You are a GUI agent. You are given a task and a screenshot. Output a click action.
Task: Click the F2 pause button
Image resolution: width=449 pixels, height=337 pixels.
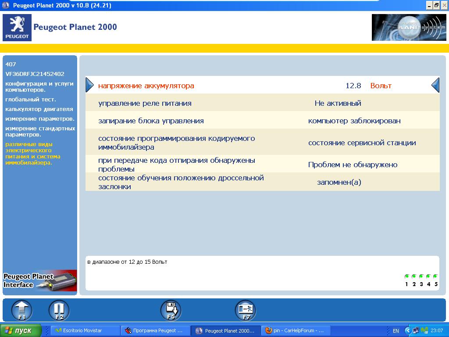pos(59,310)
